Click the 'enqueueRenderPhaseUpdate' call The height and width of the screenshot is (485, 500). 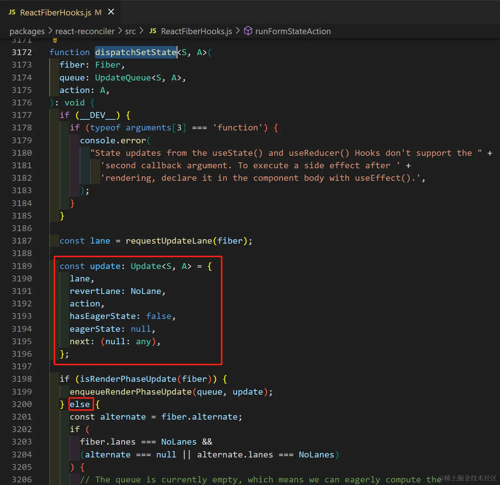point(131,392)
